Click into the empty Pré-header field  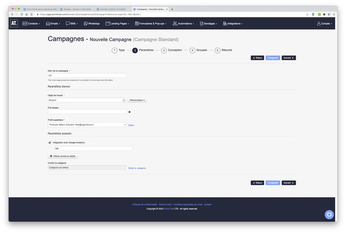[87, 112]
